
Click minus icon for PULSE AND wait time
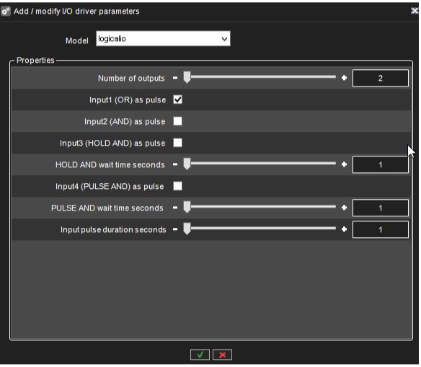click(x=175, y=208)
